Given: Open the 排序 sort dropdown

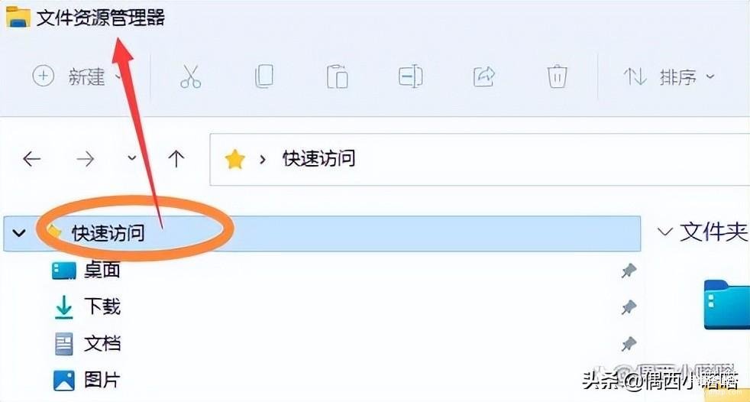Looking at the screenshot, I should click(669, 76).
